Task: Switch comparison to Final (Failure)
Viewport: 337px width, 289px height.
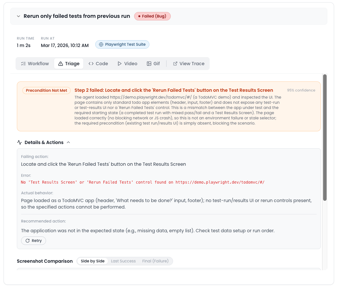Action: coord(155,261)
